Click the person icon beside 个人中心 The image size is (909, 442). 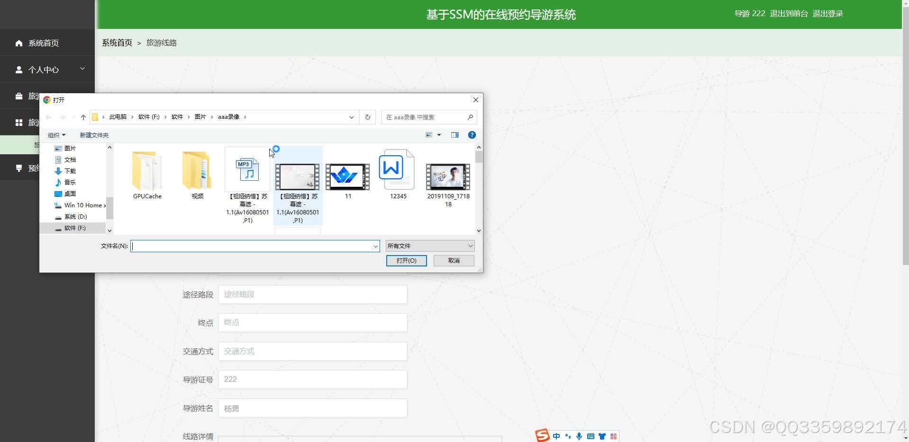point(19,70)
